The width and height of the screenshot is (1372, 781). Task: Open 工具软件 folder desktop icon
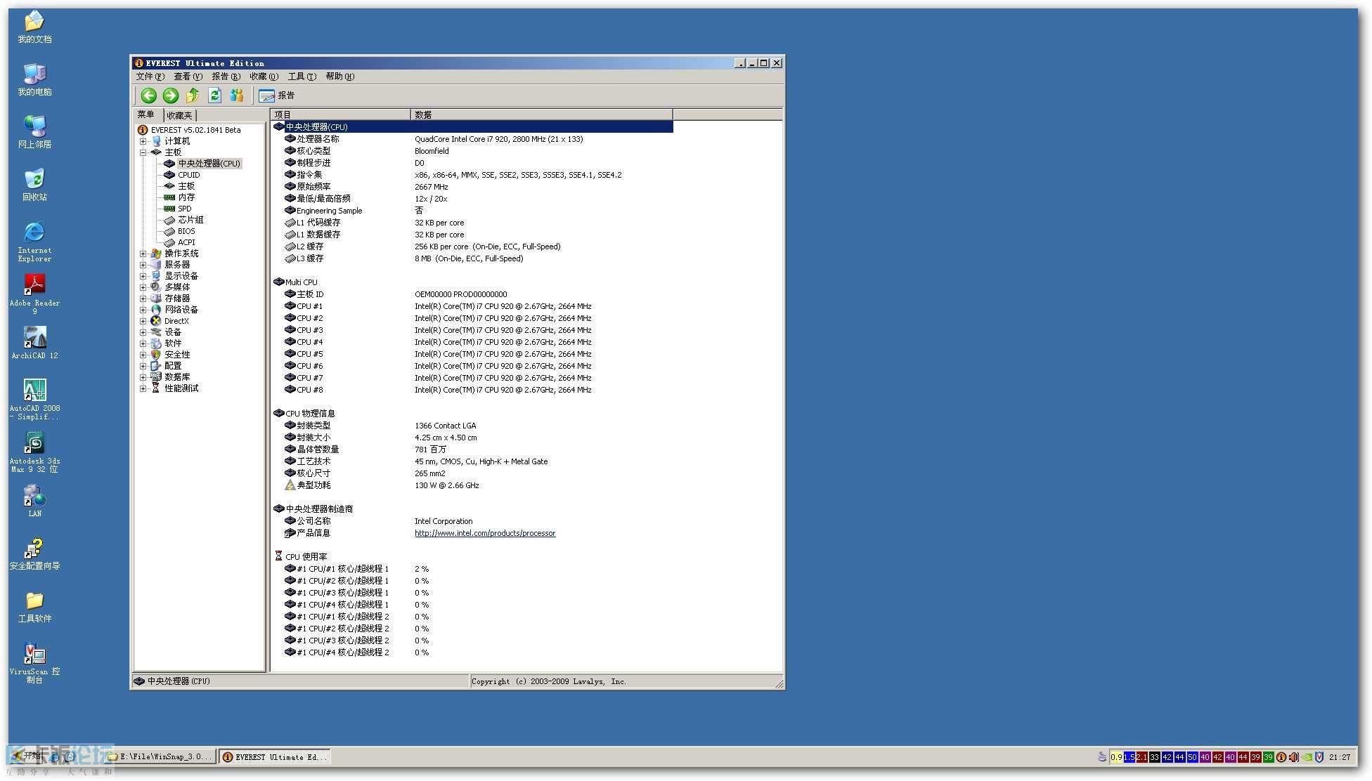point(34,607)
